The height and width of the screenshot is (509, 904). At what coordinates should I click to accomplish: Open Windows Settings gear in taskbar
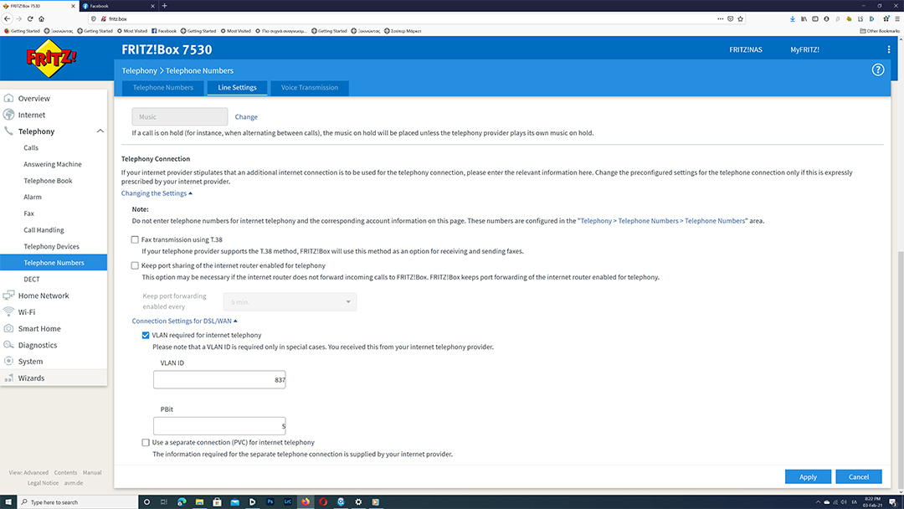pyautogui.click(x=358, y=501)
